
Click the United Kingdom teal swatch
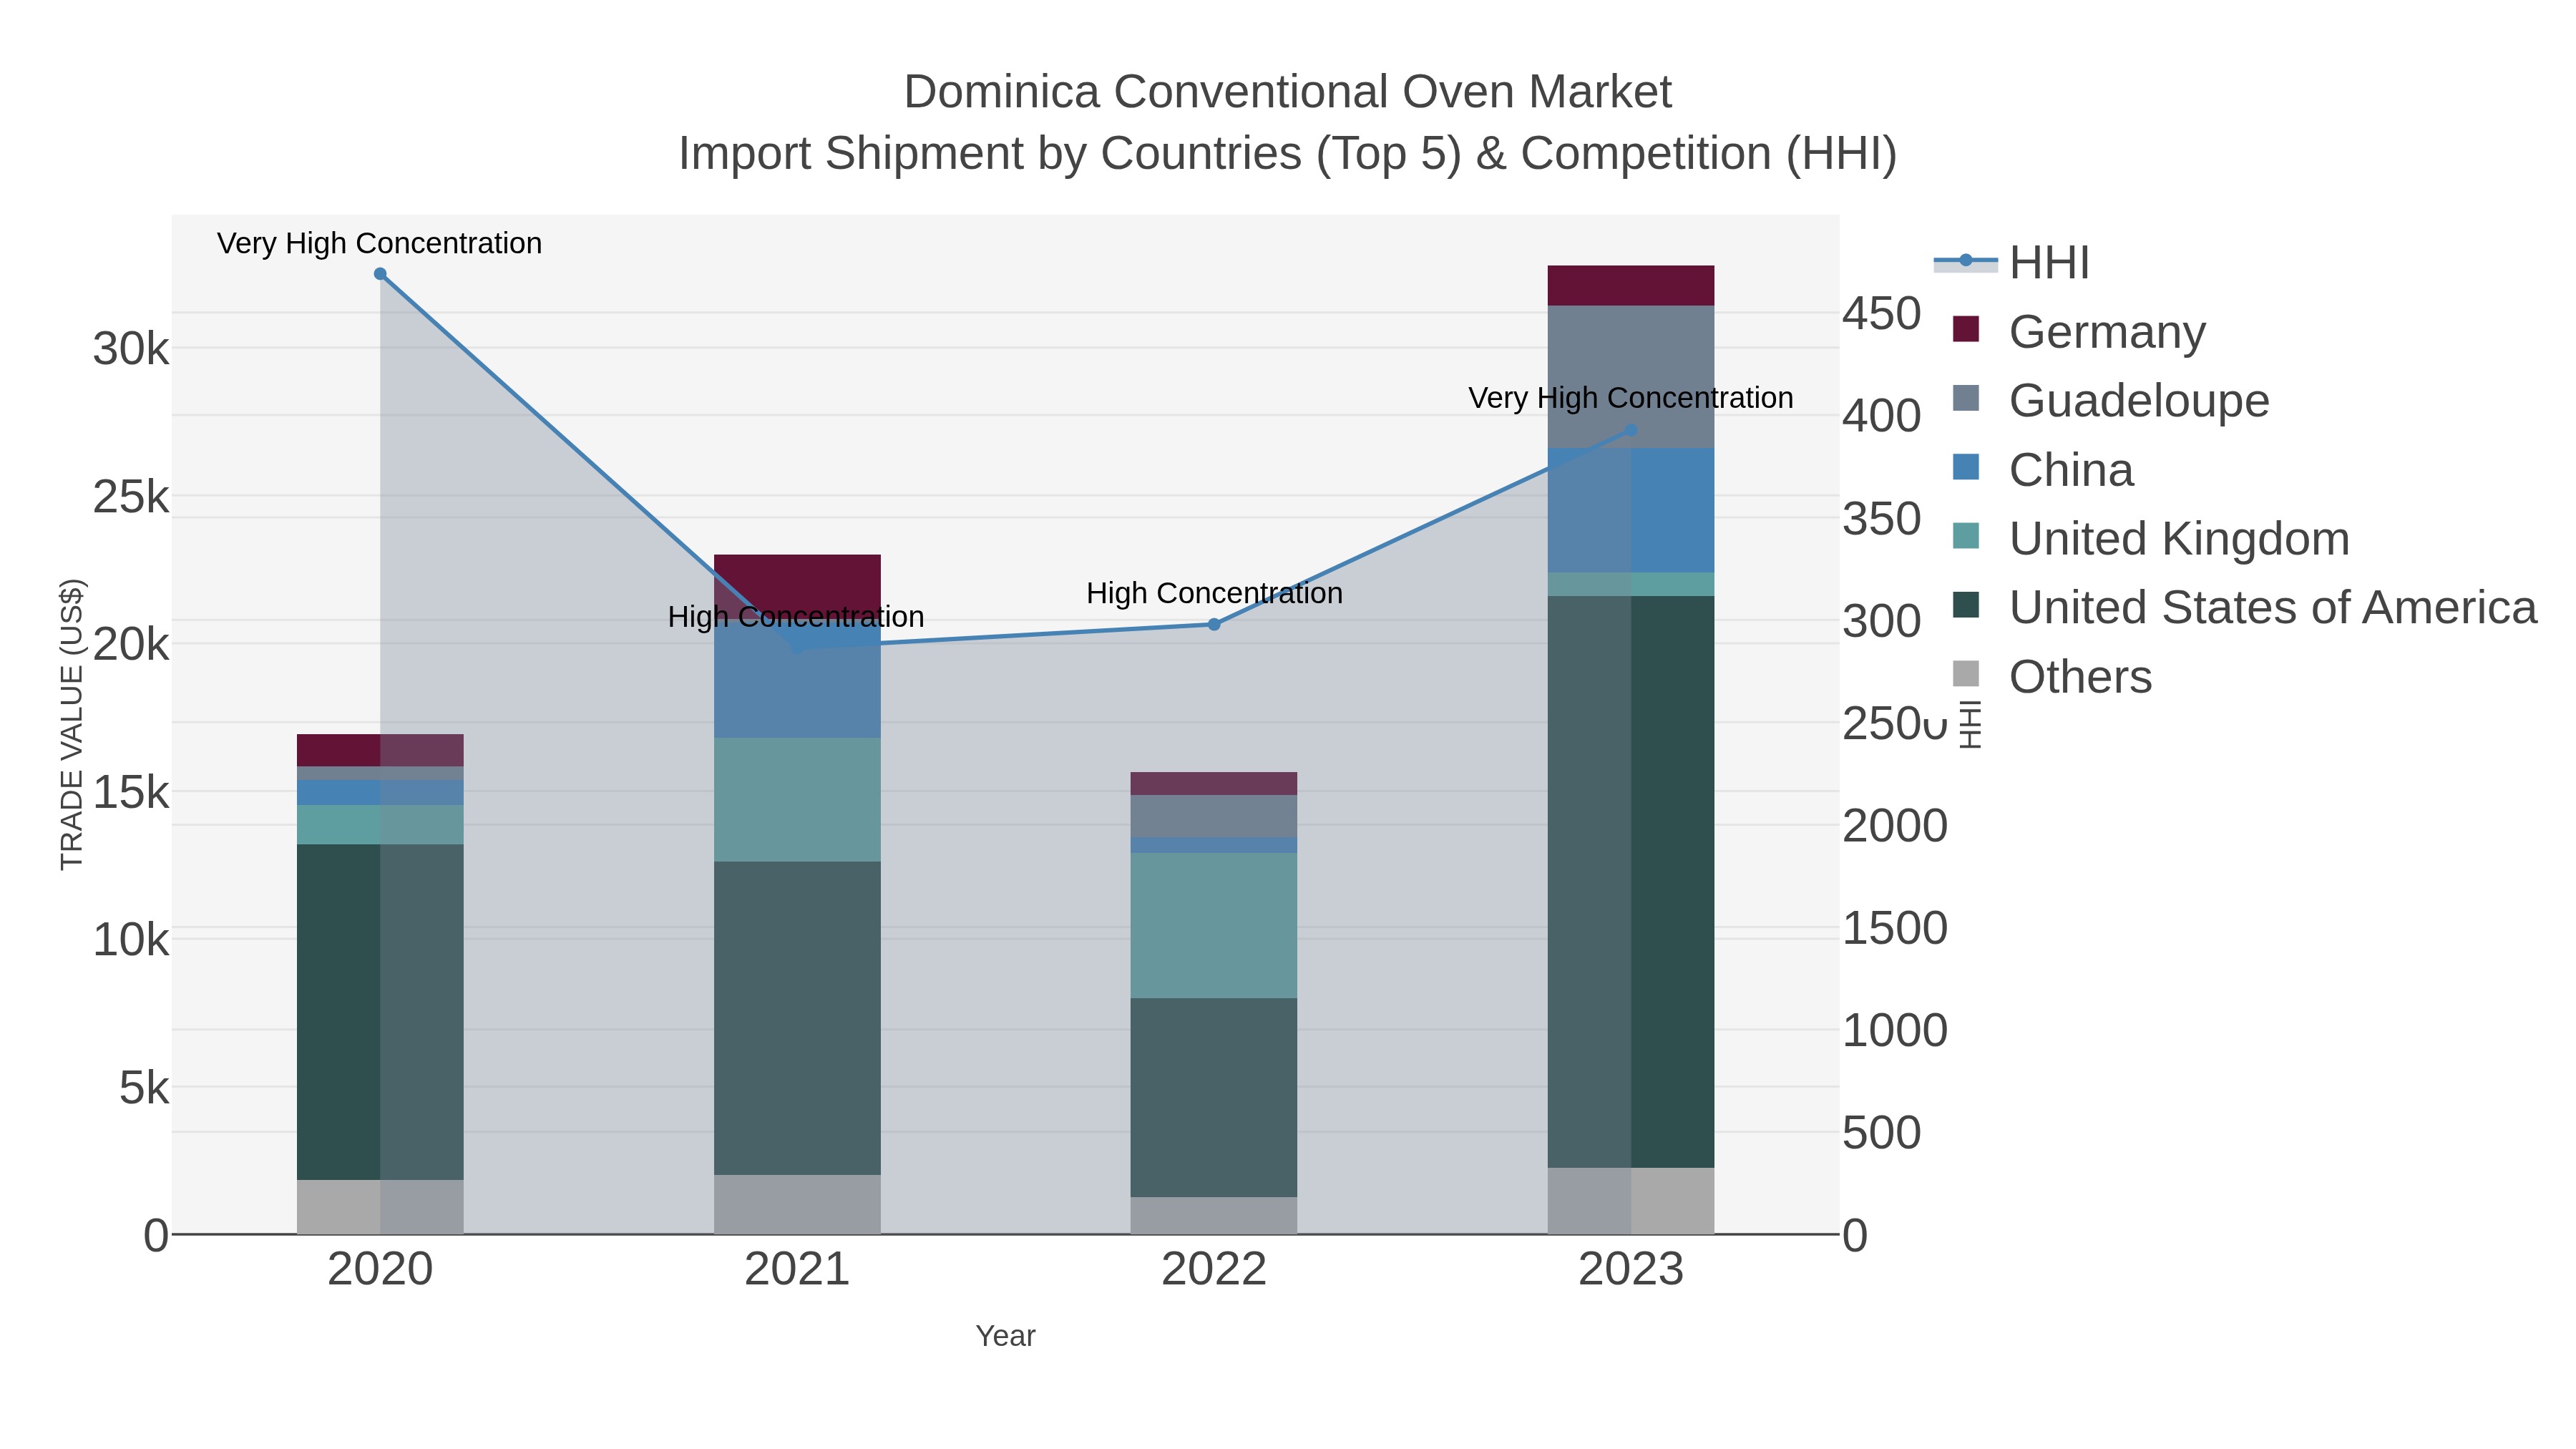[1966, 536]
